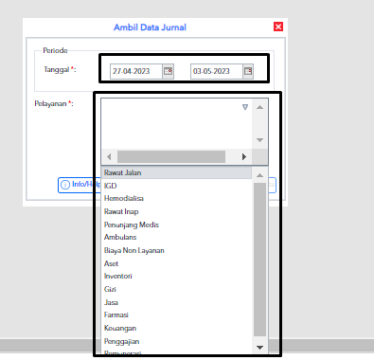This screenshot has width=374, height=360.
Task: Open calendar picker for start date 27-04-2023
Action: click(x=168, y=71)
